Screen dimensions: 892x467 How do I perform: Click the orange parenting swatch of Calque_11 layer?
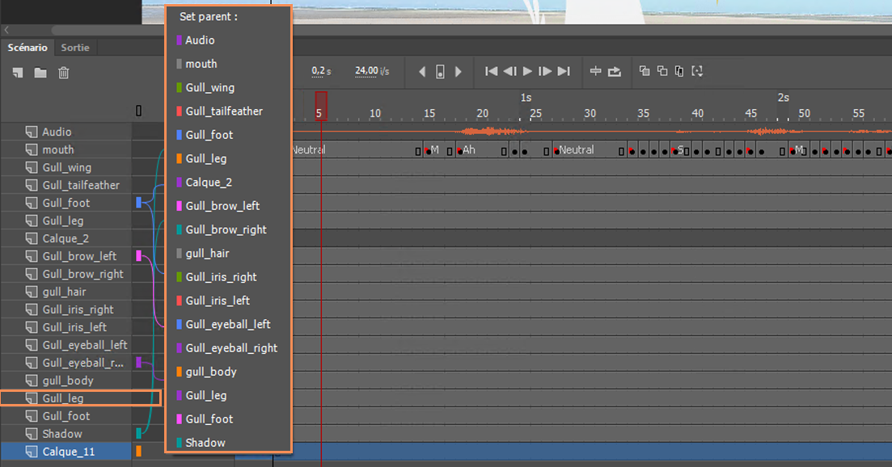pos(138,452)
